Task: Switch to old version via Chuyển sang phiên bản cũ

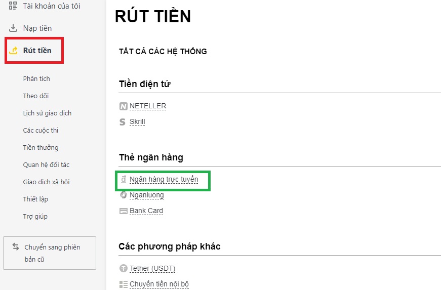Action: click(50, 253)
